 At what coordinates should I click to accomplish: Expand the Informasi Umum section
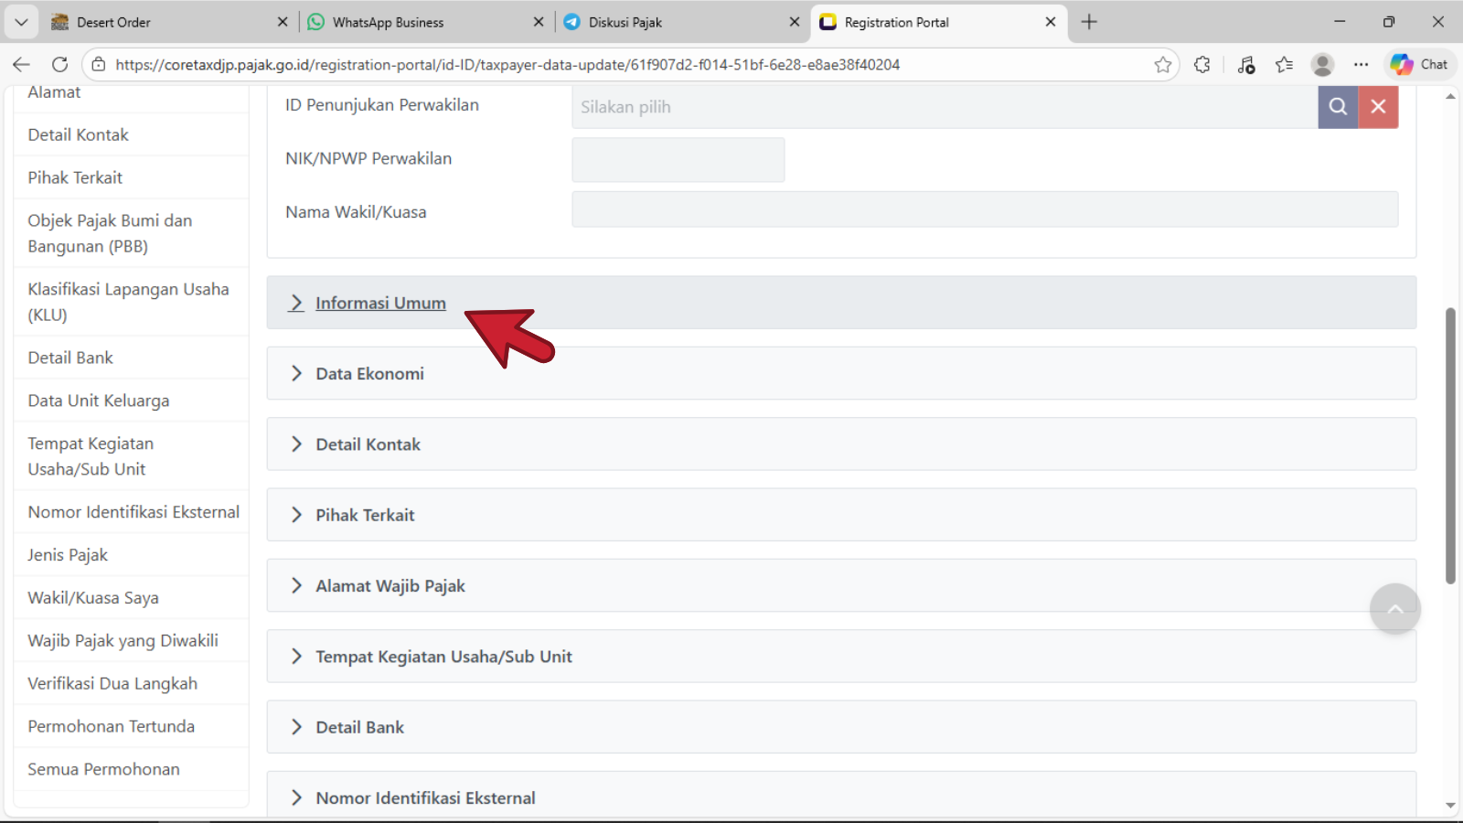pos(380,303)
